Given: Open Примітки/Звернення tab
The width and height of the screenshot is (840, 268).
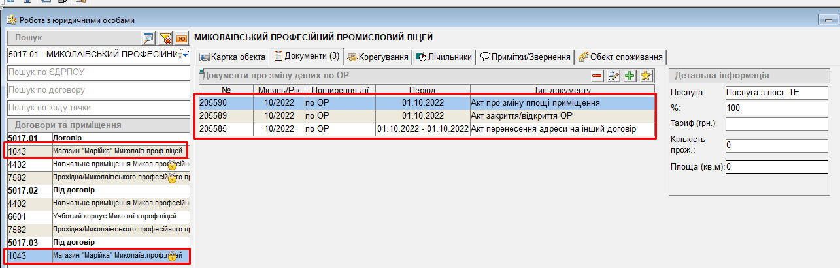Looking at the screenshot, I should [x=526, y=57].
